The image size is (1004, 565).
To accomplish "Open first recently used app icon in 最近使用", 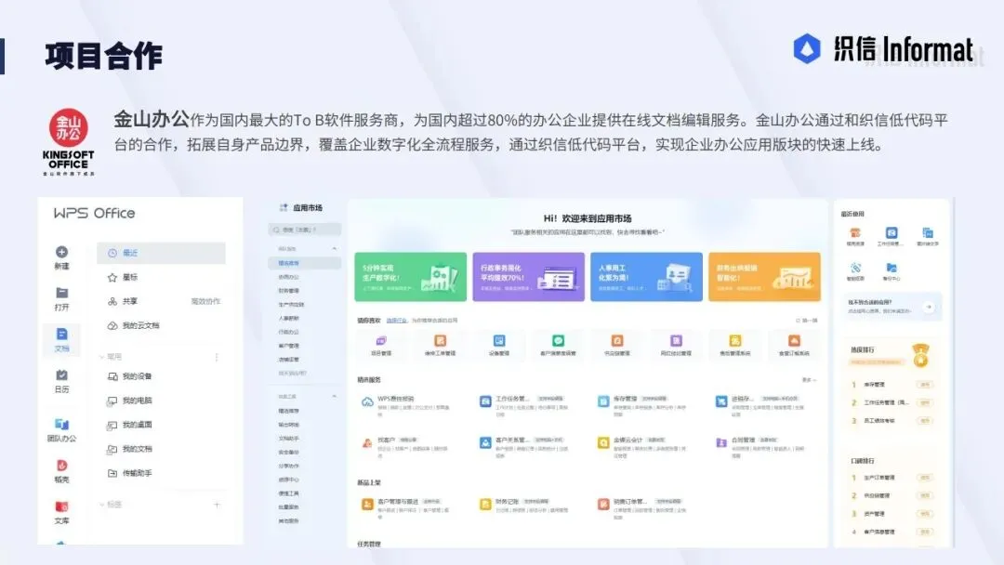I will [x=855, y=233].
